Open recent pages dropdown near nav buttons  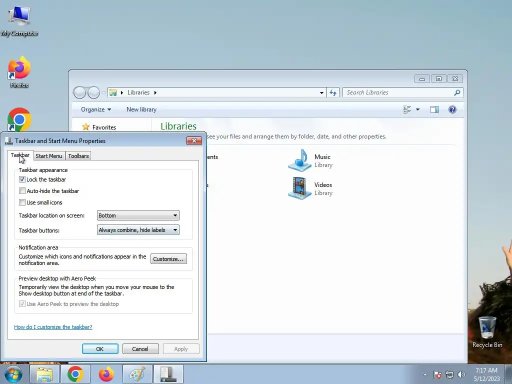[103, 92]
